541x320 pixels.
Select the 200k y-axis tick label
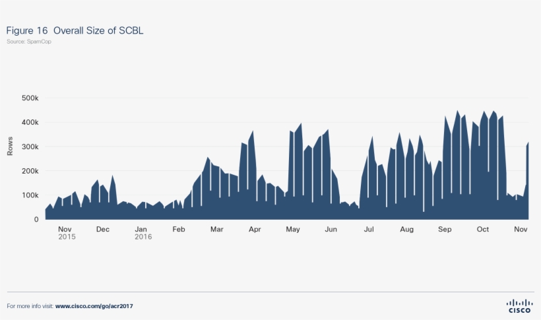pyautogui.click(x=28, y=171)
